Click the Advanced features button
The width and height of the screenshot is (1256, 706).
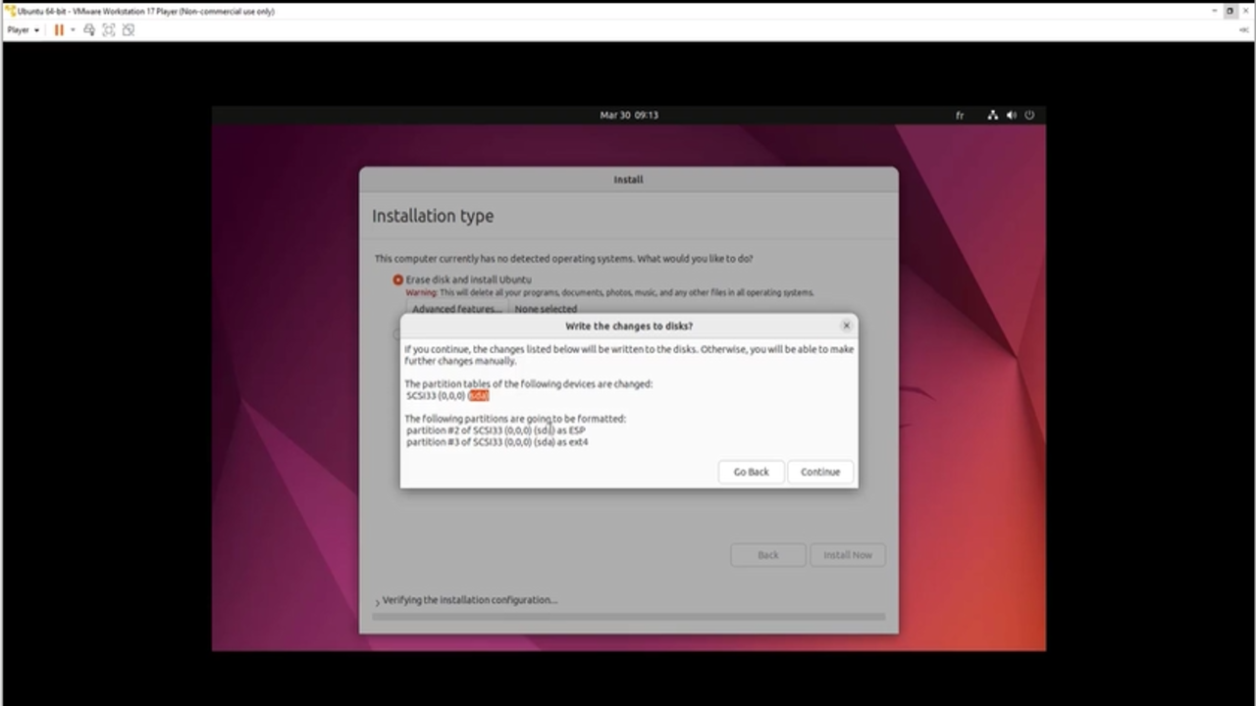pyautogui.click(x=456, y=309)
